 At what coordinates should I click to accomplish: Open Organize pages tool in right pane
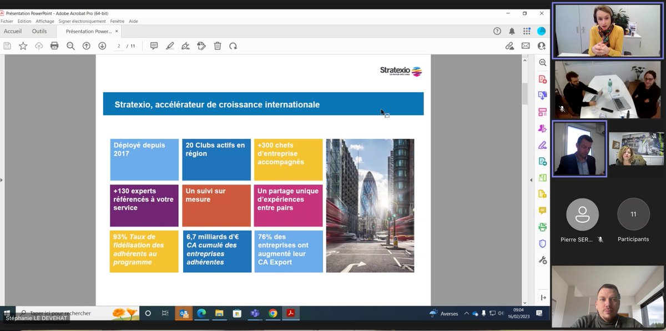(542, 112)
